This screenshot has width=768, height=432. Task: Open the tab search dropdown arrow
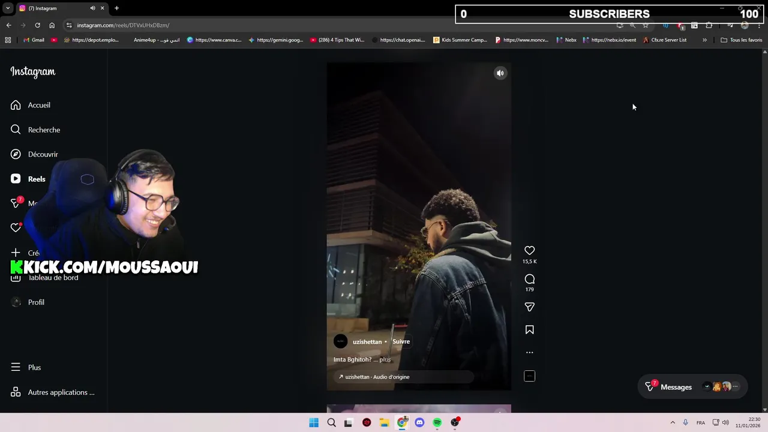point(8,8)
